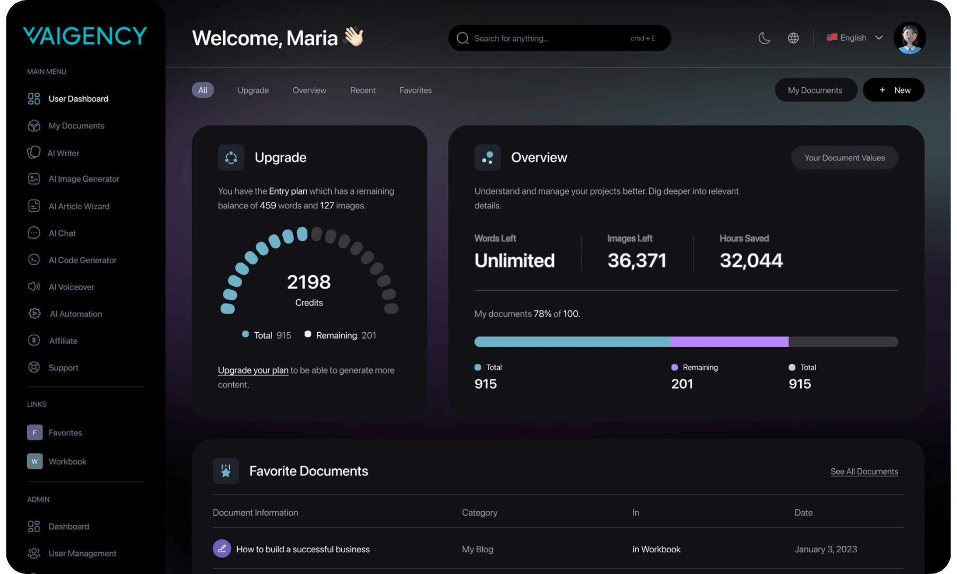Click the New document button
The height and width of the screenshot is (574, 957).
(x=893, y=90)
